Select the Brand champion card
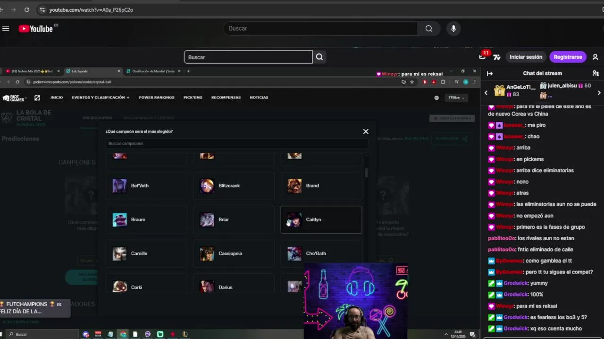Viewport: 604px width, 339px height. [x=321, y=186]
